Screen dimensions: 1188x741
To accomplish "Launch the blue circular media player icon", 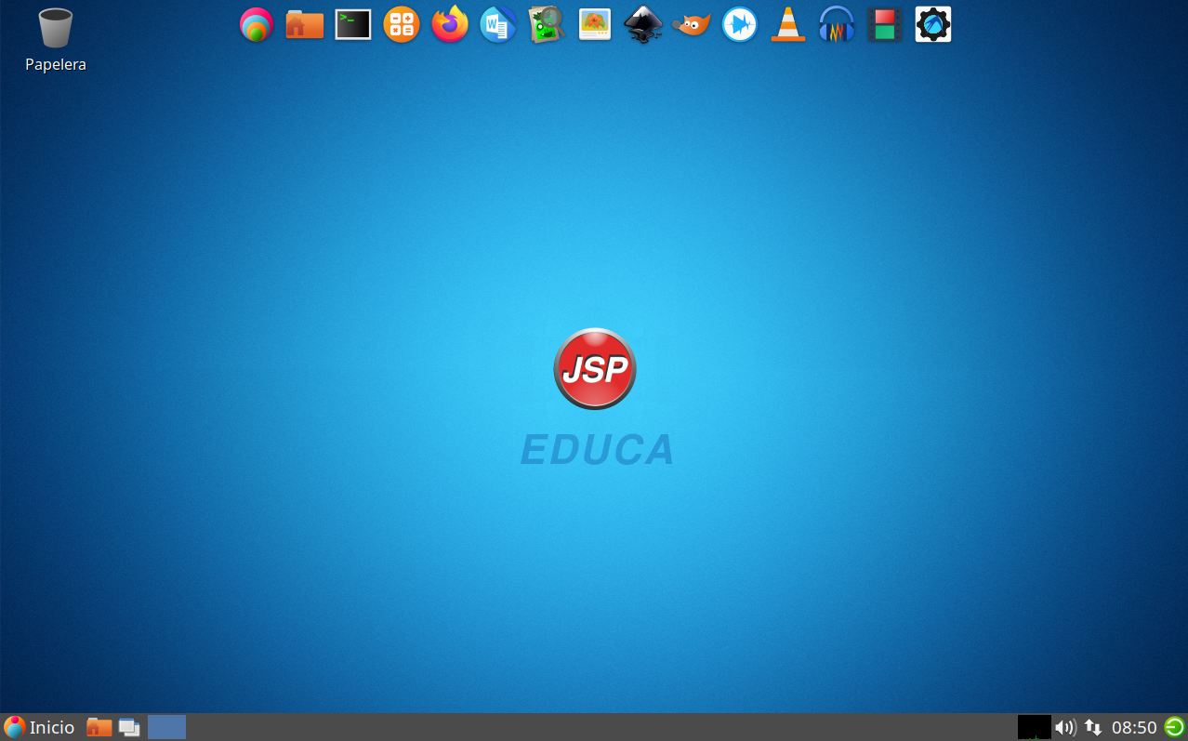I will tap(740, 24).
